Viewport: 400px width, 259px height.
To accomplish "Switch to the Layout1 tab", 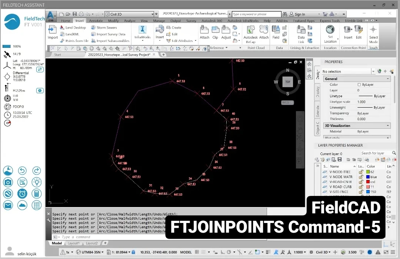I will pyautogui.click(x=73, y=243).
